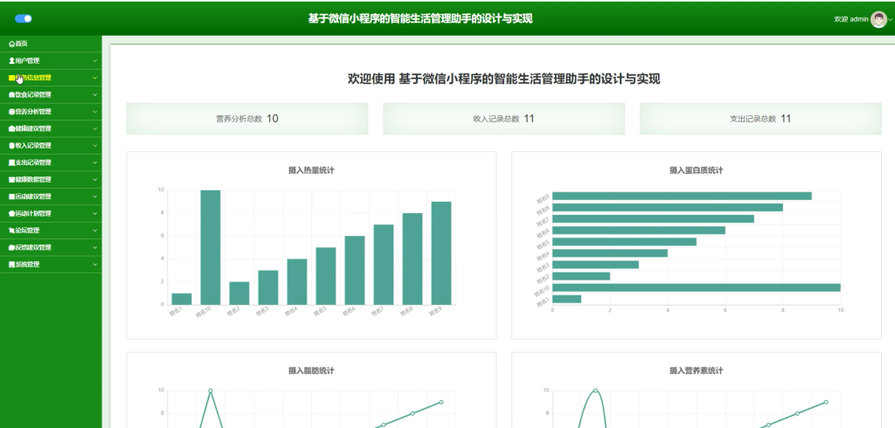Click the peak point in 摄入营养素统计 chart
Screen dimensions: 895x428
point(595,390)
